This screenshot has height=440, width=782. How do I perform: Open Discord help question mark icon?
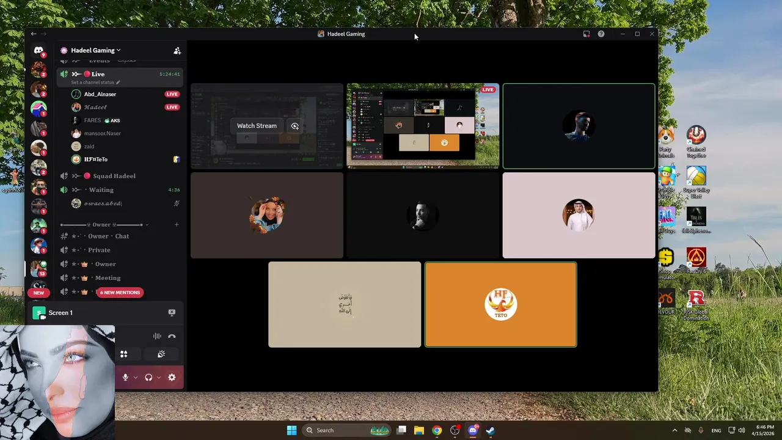click(601, 34)
